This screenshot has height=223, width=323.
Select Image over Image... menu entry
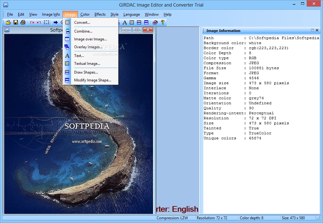click(x=90, y=39)
